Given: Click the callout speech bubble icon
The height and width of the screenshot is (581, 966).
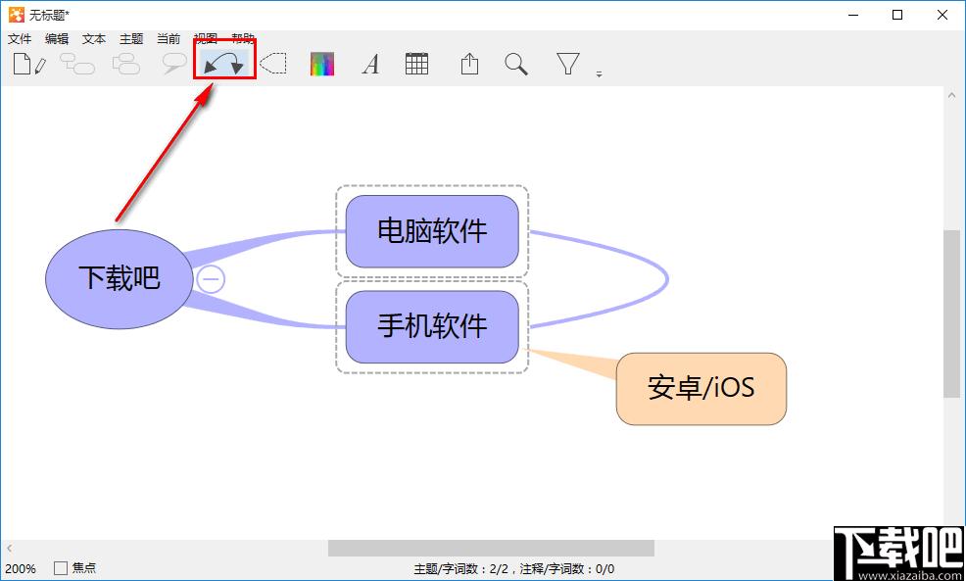Looking at the screenshot, I should point(174,64).
